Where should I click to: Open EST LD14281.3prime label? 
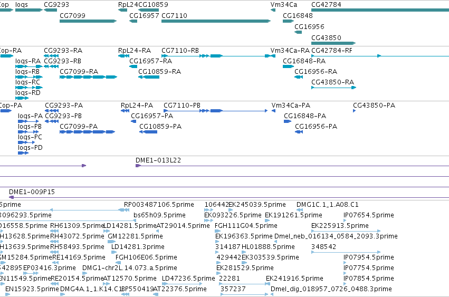(138, 247)
